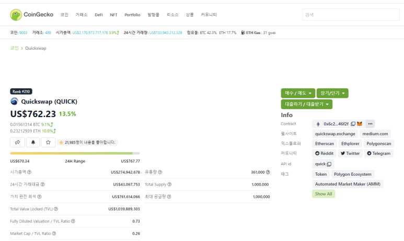Open the Reddit community link

pyautogui.click(x=324, y=153)
